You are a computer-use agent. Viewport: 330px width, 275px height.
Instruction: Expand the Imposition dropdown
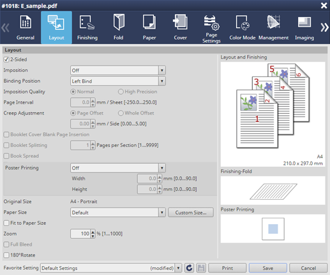162,70
